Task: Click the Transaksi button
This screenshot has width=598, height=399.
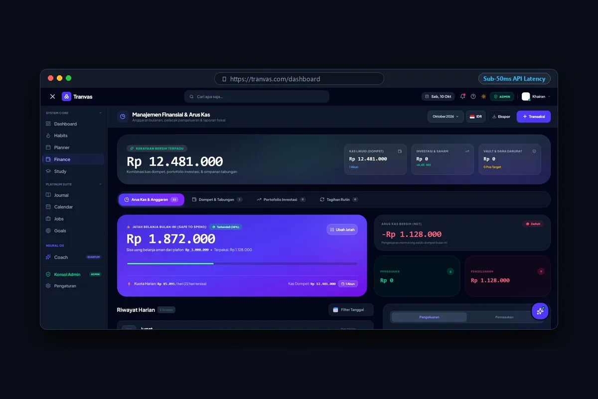Action: click(534, 116)
